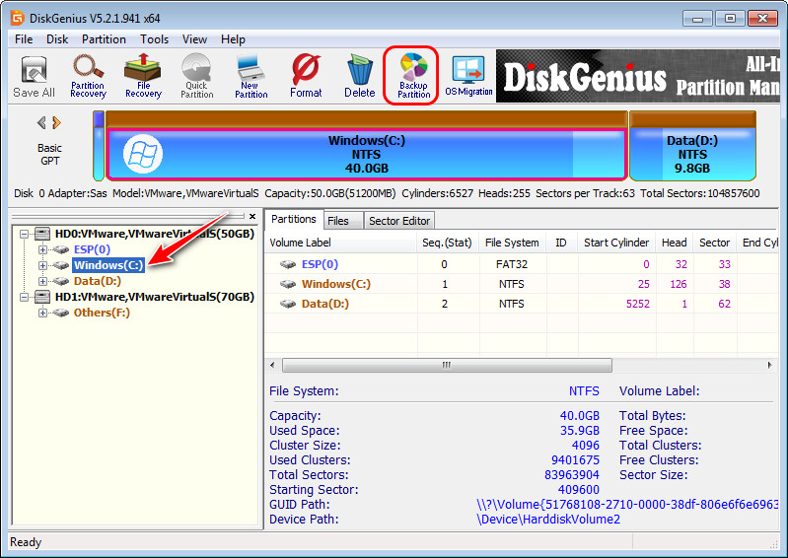Click the small ESP partition bar segment
Image resolution: width=788 pixels, height=558 pixels.
[99, 146]
